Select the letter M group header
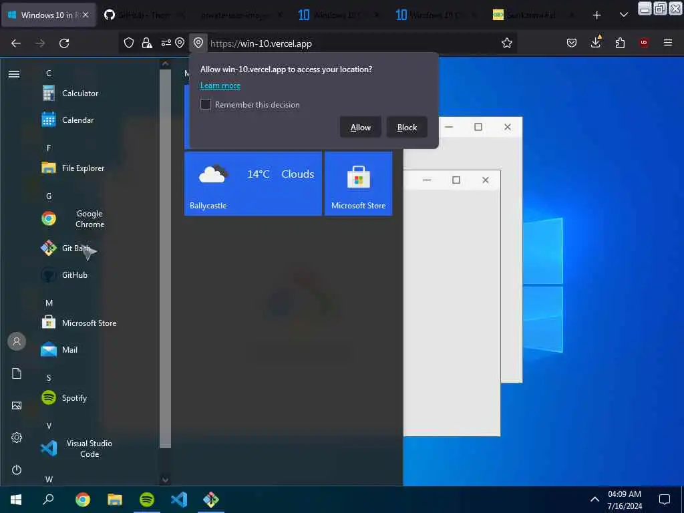Screen dimensions: 684x513 [x=49, y=303]
